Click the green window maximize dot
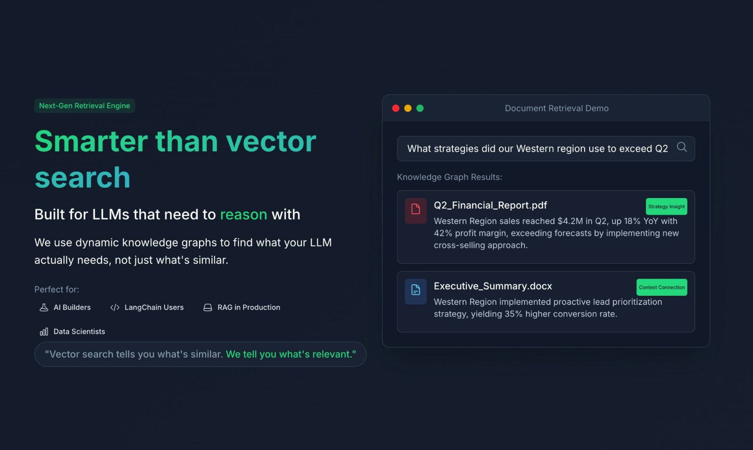This screenshot has height=450, width=753. pos(420,108)
